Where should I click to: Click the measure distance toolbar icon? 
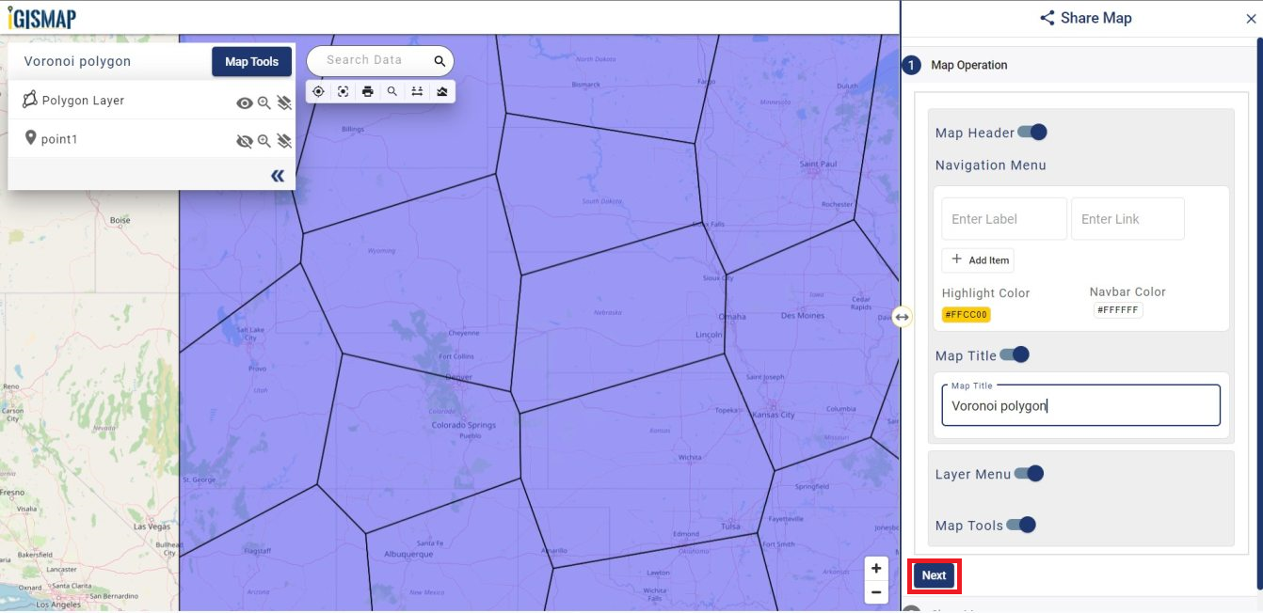[x=417, y=91]
